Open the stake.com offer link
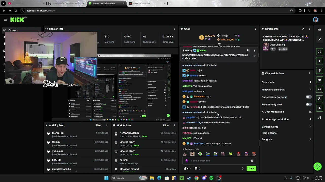This screenshot has height=182, width=325. pos(209,55)
